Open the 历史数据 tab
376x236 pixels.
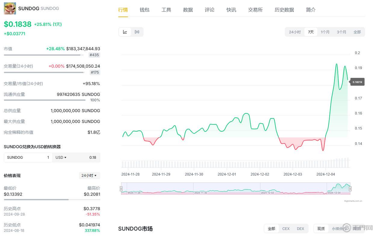(284, 10)
